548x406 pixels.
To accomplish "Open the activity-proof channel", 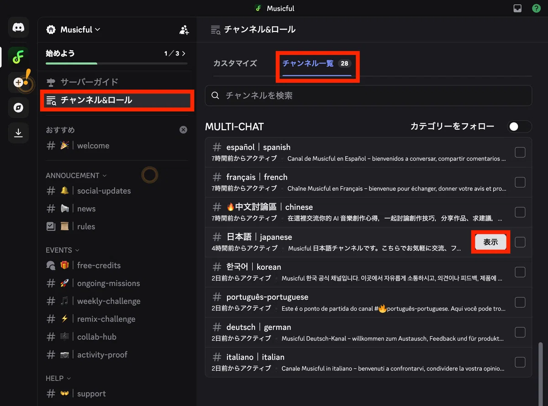I will [117, 354].
